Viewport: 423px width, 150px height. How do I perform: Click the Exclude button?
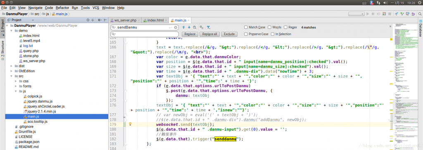pyautogui.click(x=229, y=34)
